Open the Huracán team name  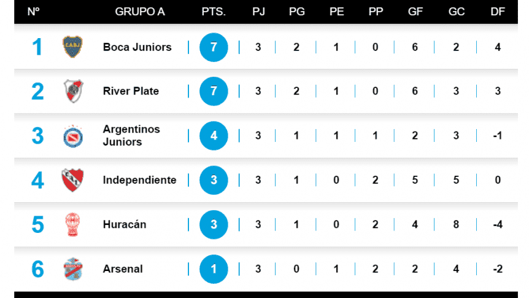[125, 224]
